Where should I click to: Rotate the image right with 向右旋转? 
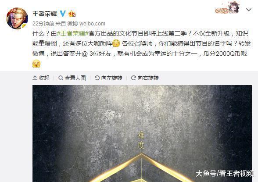(145, 78)
